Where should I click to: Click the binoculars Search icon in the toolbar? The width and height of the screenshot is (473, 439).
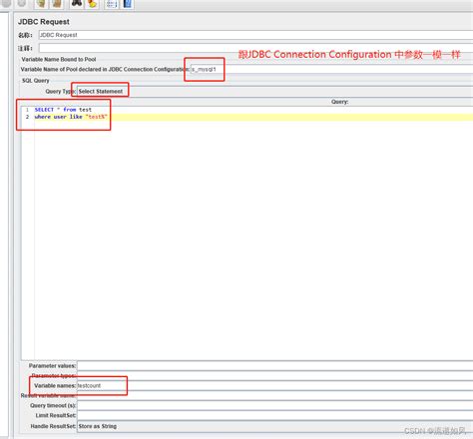click(x=77, y=3)
